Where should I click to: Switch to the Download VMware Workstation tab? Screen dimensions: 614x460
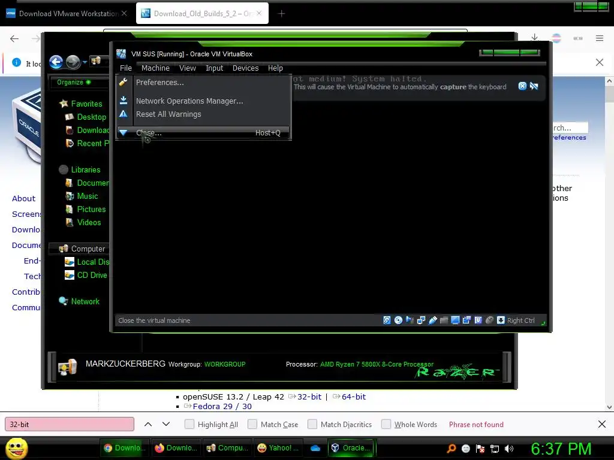[x=67, y=13]
